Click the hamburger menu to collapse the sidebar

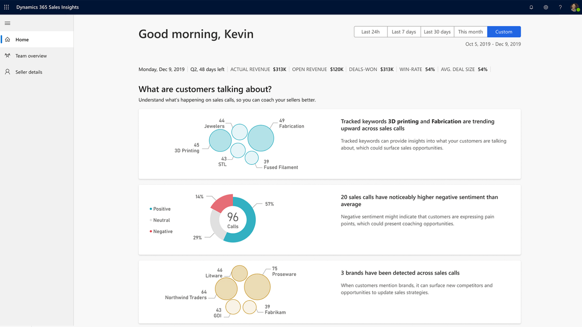(7, 23)
